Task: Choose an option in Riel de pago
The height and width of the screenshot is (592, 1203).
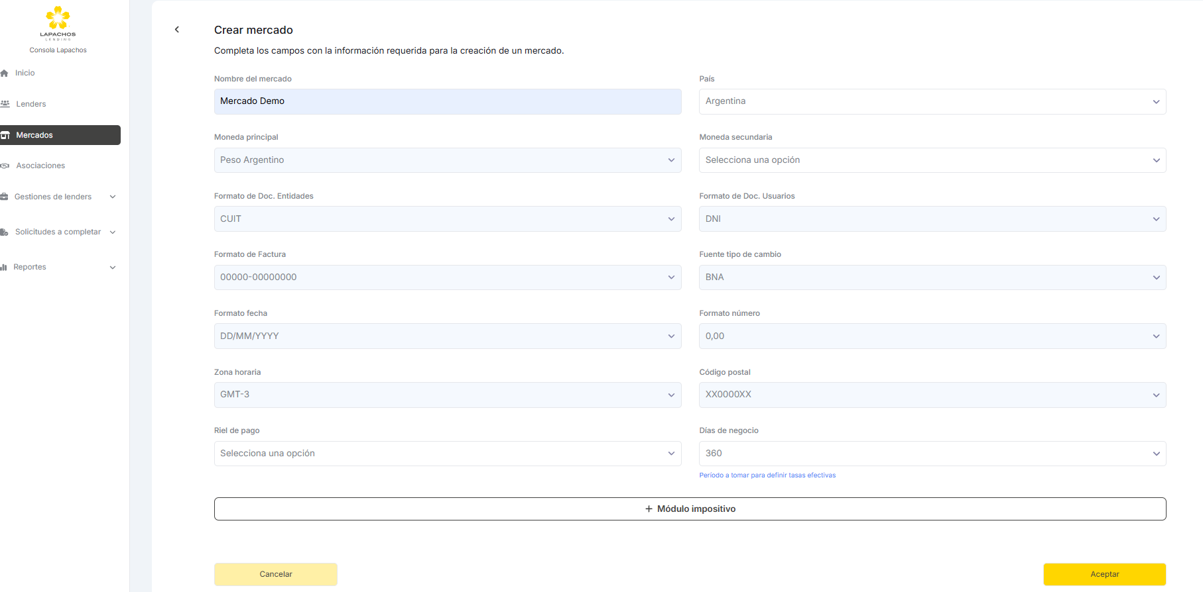Action: pyautogui.click(x=447, y=454)
